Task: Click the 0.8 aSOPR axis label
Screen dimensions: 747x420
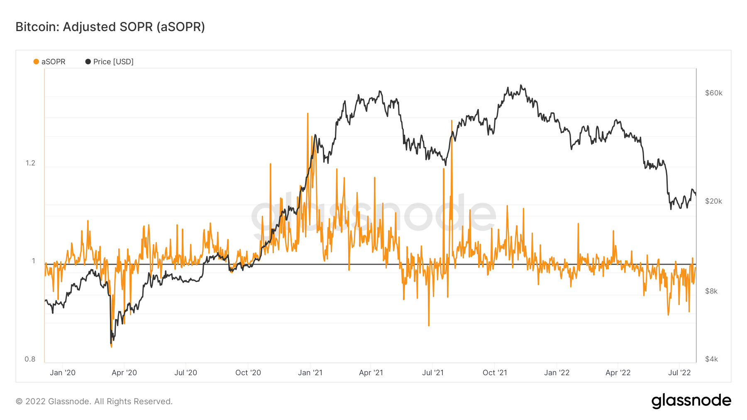Action: [30, 359]
